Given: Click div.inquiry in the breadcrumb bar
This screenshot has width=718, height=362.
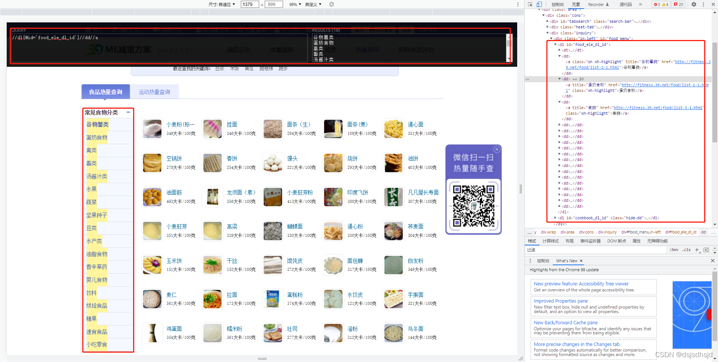Looking at the screenshot, I should point(607,232).
